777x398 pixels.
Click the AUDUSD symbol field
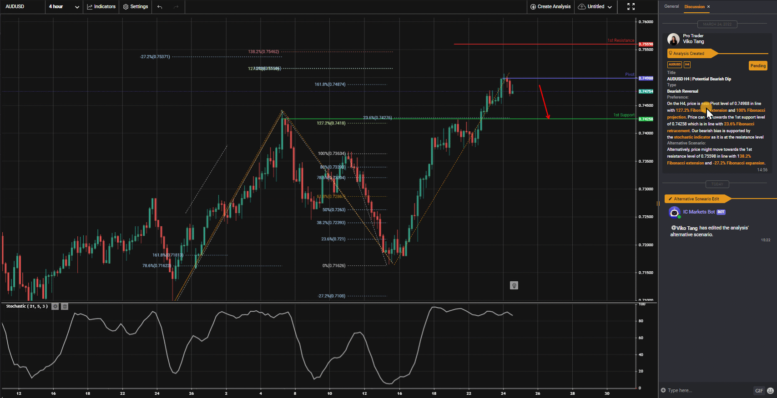click(23, 7)
